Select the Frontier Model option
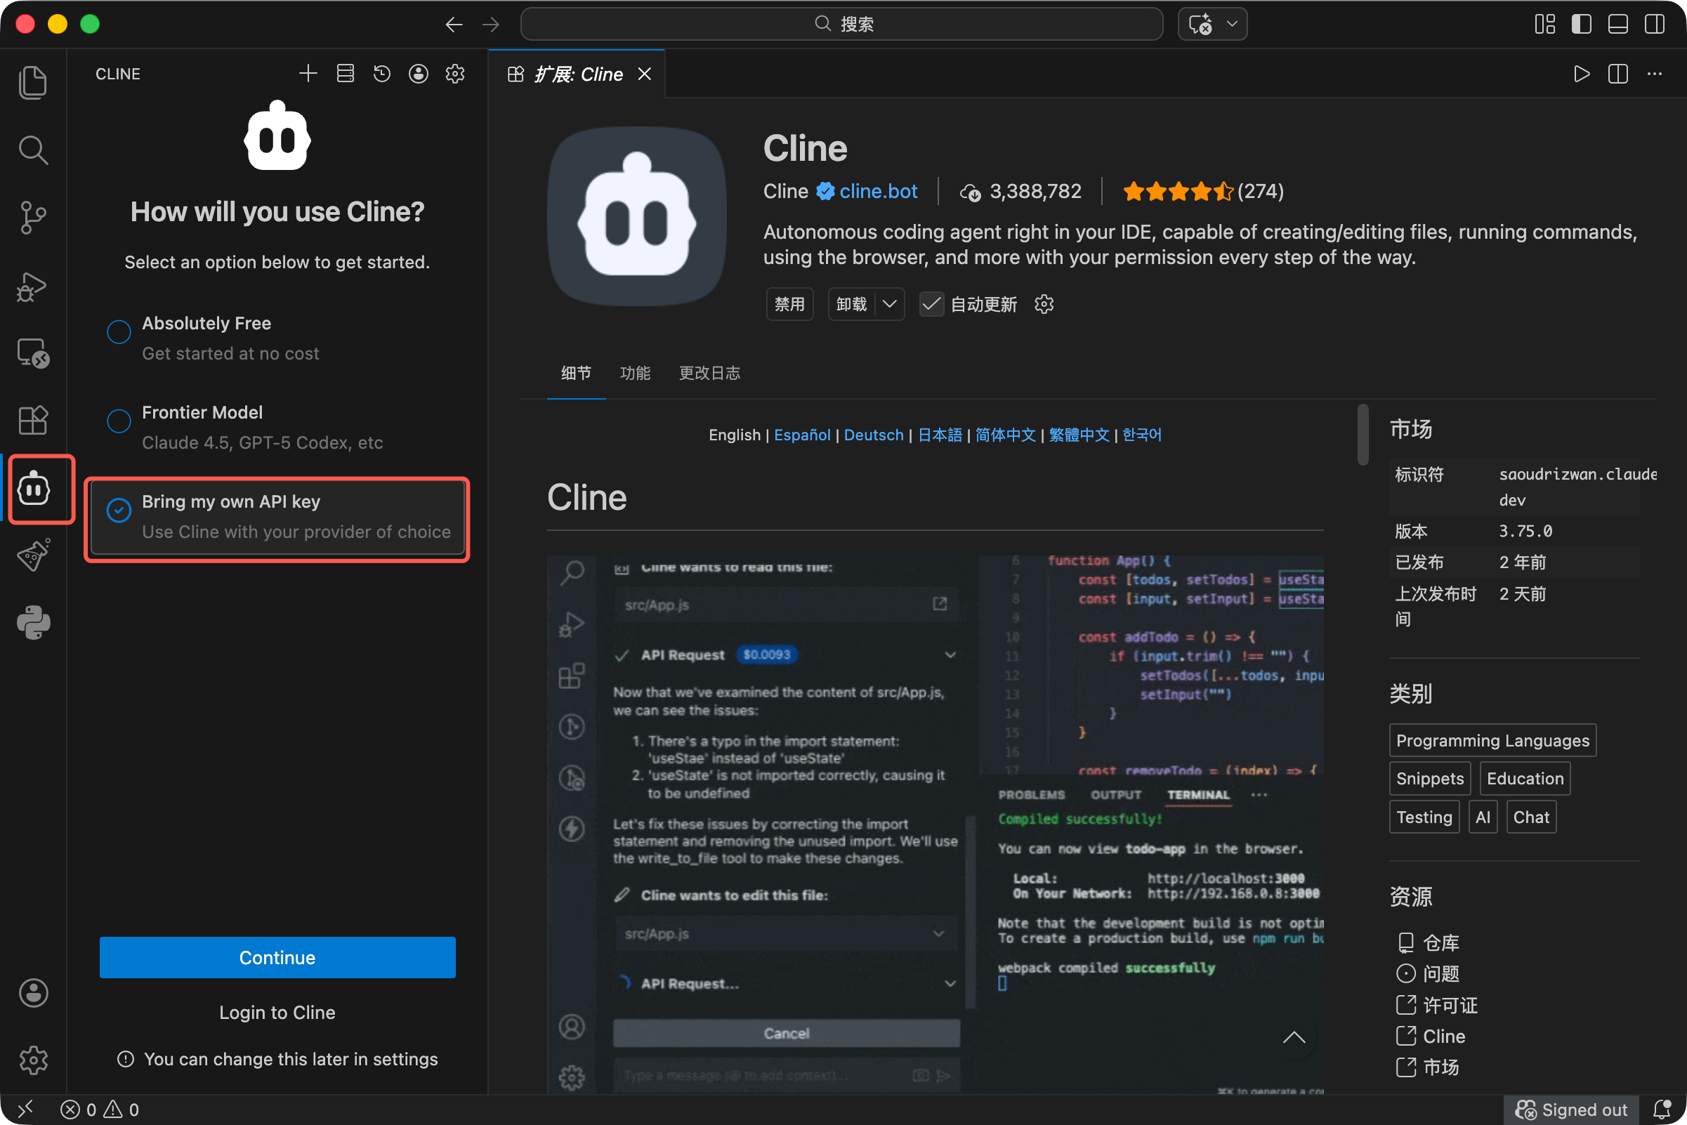The width and height of the screenshot is (1687, 1125). click(119, 421)
